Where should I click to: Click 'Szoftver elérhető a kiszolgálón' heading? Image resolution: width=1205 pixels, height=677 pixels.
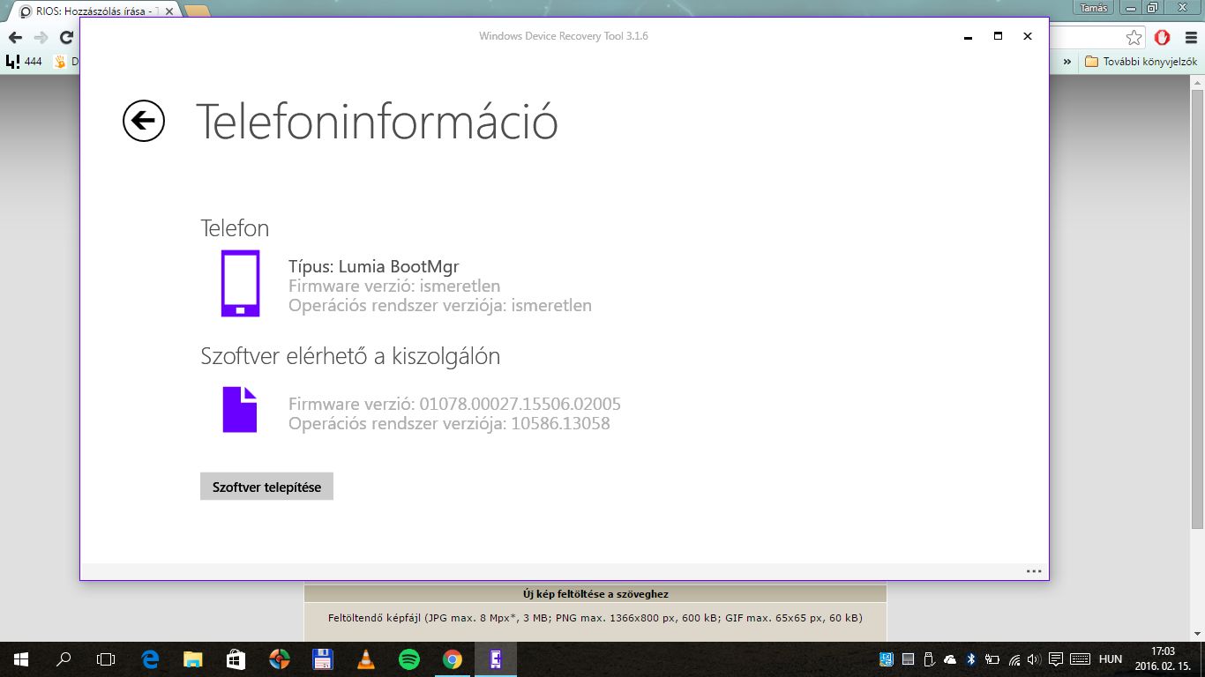pos(350,356)
